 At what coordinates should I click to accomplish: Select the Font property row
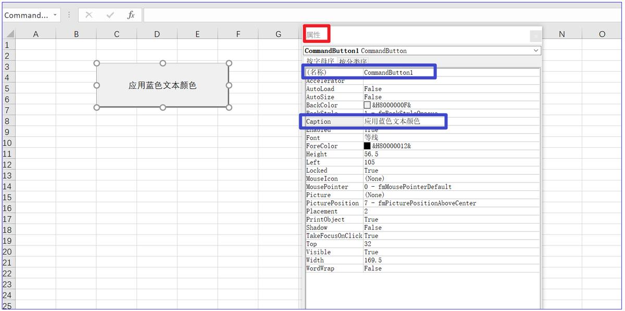point(334,138)
